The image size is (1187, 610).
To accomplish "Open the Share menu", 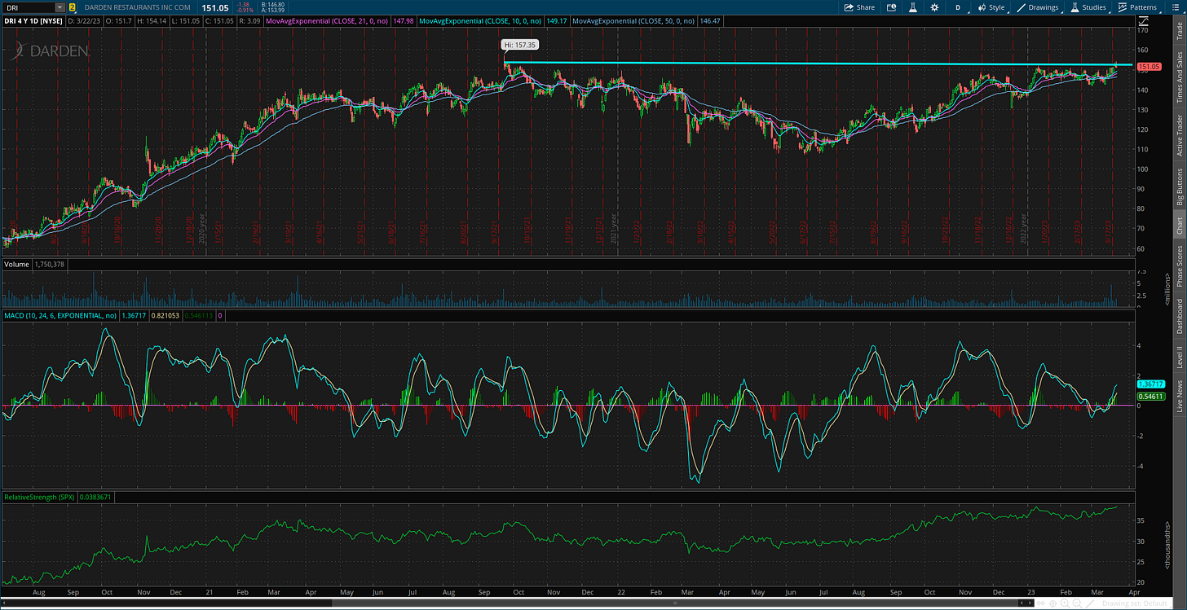I will pyautogui.click(x=859, y=7).
